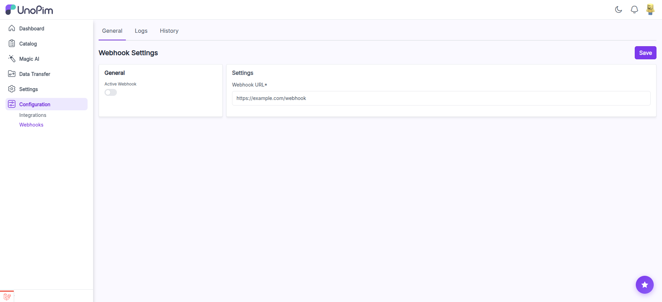
Task: Go to Integrations submenu
Action: [x=33, y=115]
